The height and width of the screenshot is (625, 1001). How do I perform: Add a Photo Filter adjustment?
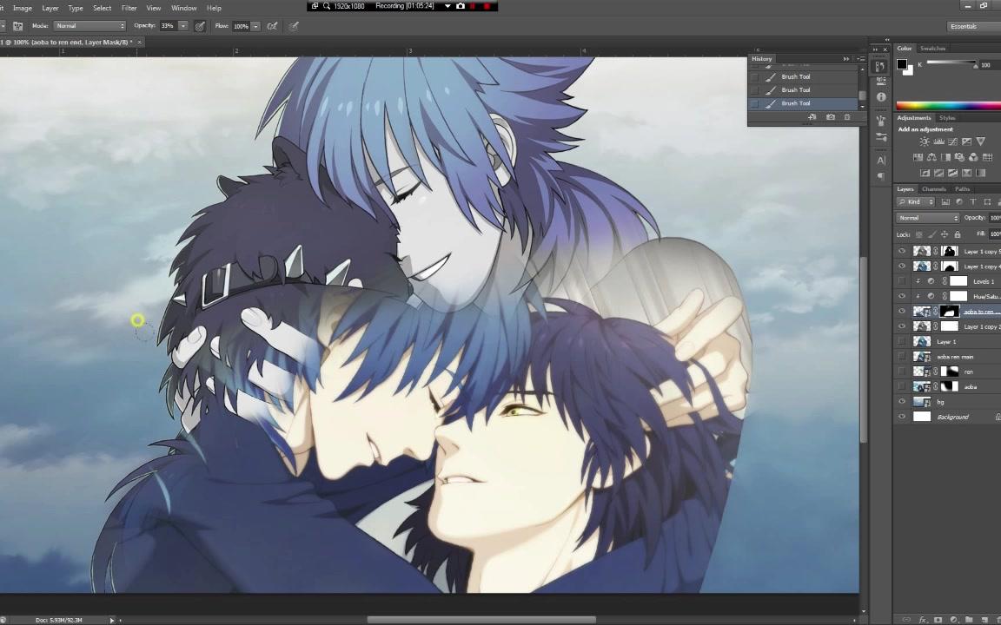(x=959, y=157)
